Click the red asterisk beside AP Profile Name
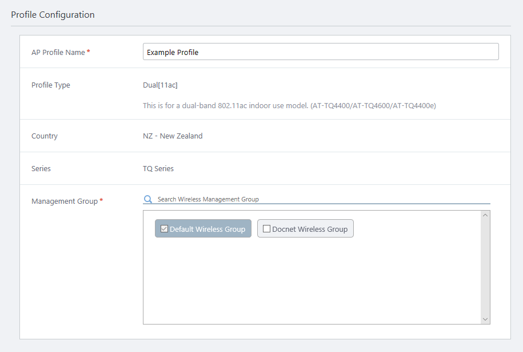 [89, 52]
